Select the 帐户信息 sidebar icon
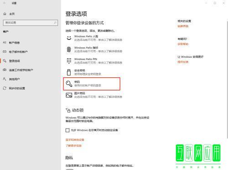 pyautogui.click(x=5, y=43)
